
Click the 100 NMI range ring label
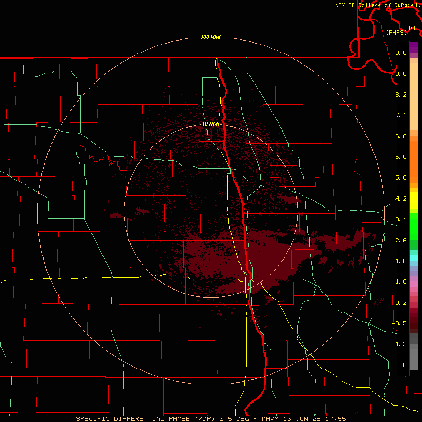click(x=211, y=37)
